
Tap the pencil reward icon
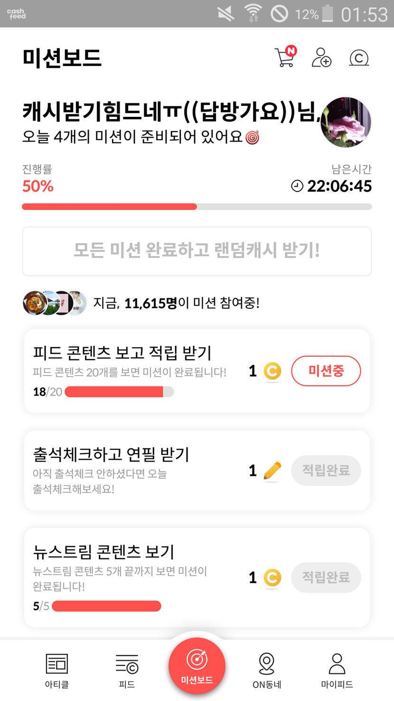[272, 471]
